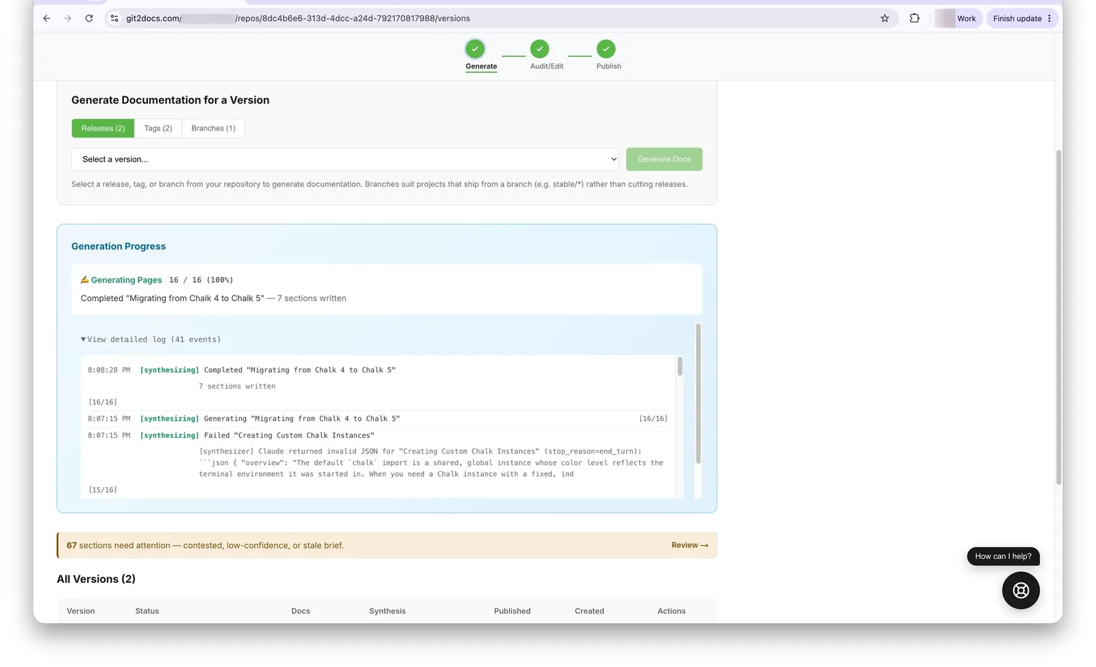Click the Published column header
1096x667 pixels.
pos(512,611)
